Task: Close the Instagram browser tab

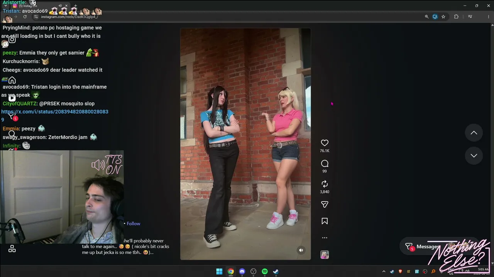Action: 66,6
